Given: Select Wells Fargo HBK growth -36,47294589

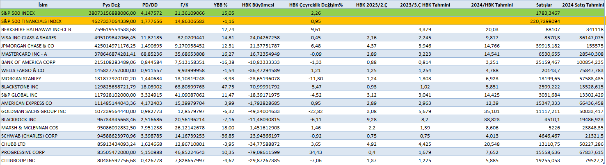Looking at the screenshot, I should click(x=262, y=70).
